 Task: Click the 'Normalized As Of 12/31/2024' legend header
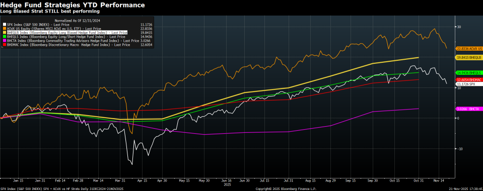(x=78, y=20)
